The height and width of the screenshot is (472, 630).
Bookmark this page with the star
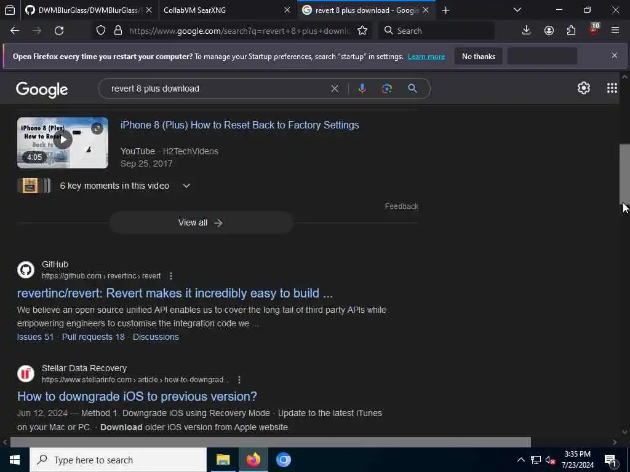[x=362, y=31]
